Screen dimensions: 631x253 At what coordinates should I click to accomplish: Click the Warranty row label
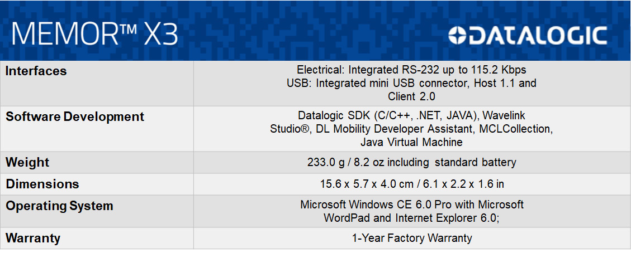pos(32,238)
